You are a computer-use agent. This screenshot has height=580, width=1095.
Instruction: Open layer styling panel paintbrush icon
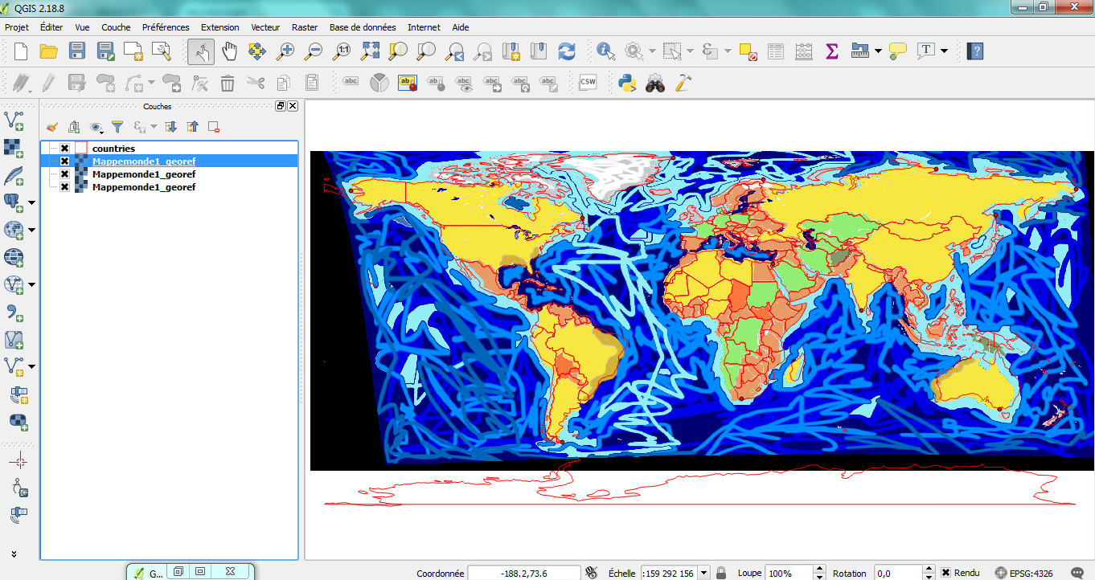[52, 127]
